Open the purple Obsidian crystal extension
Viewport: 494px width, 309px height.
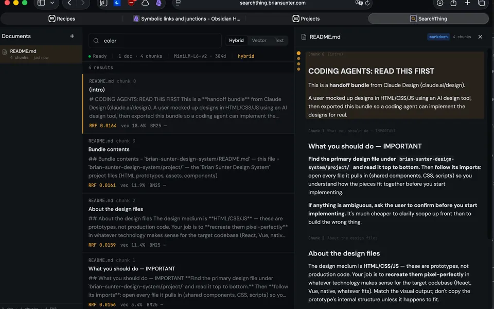[x=159, y=3]
